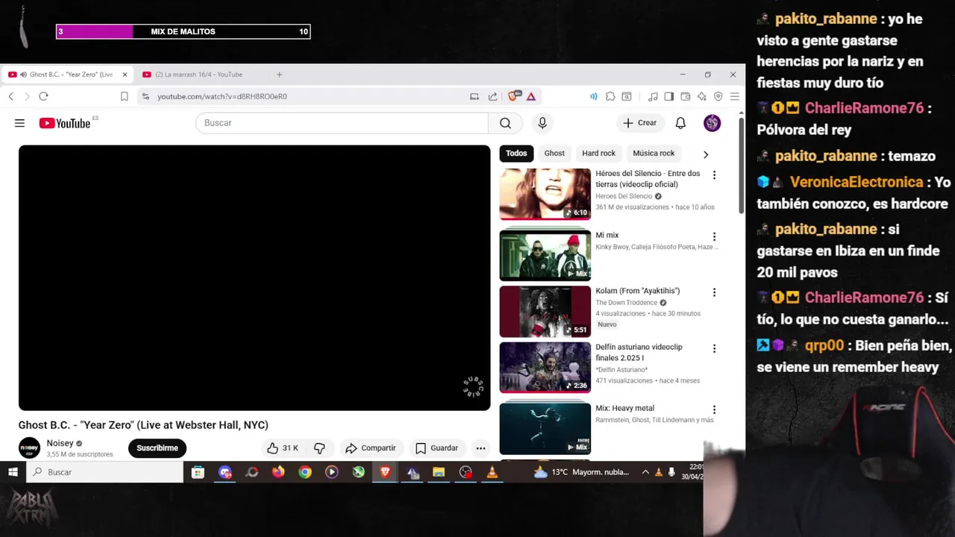This screenshot has height=537, width=955.
Task: Like the video with thumbs up
Action: 281,448
